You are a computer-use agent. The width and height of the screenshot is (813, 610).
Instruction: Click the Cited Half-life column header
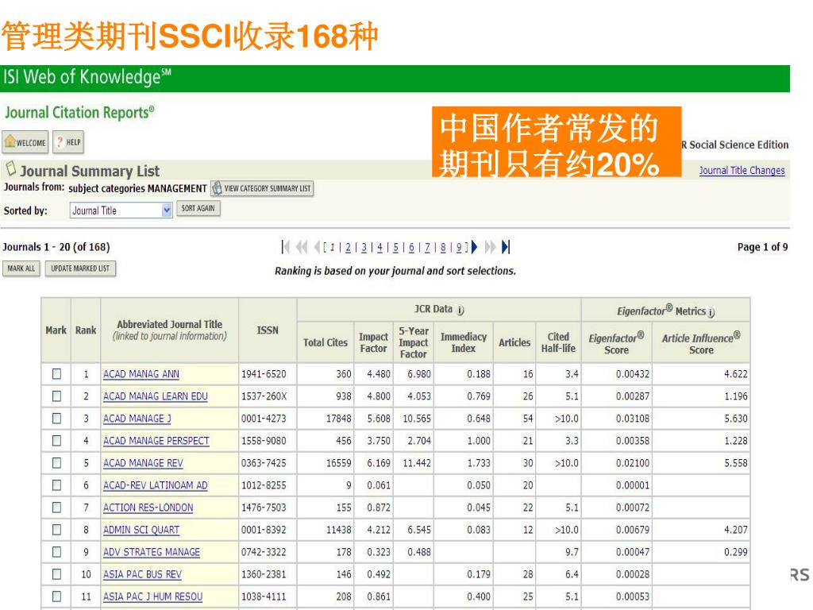558,342
